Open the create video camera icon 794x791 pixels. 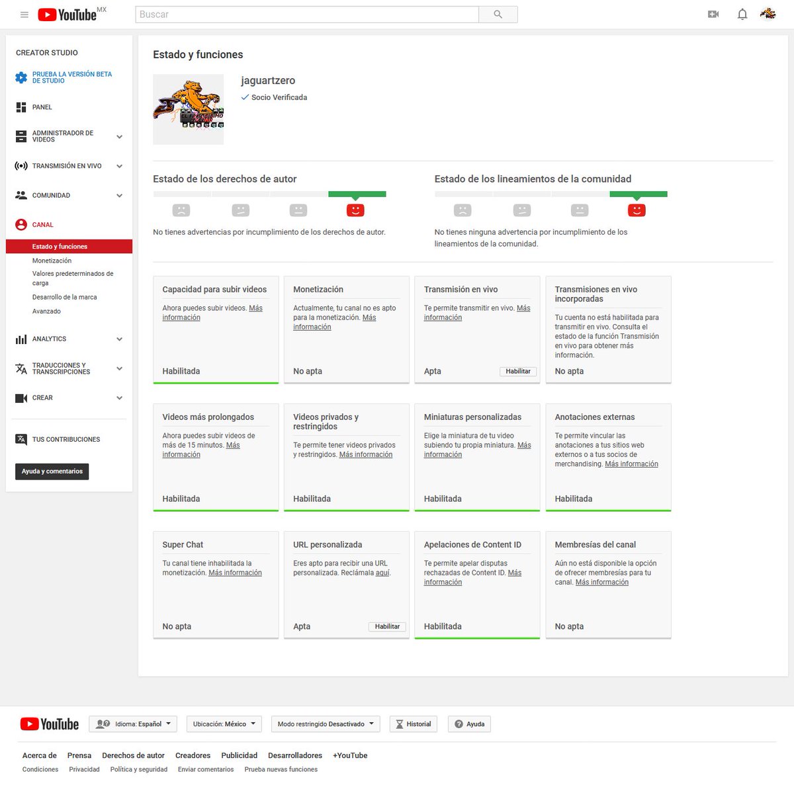point(713,14)
